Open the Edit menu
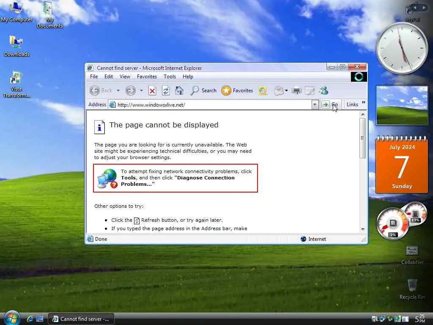 pyautogui.click(x=109, y=77)
